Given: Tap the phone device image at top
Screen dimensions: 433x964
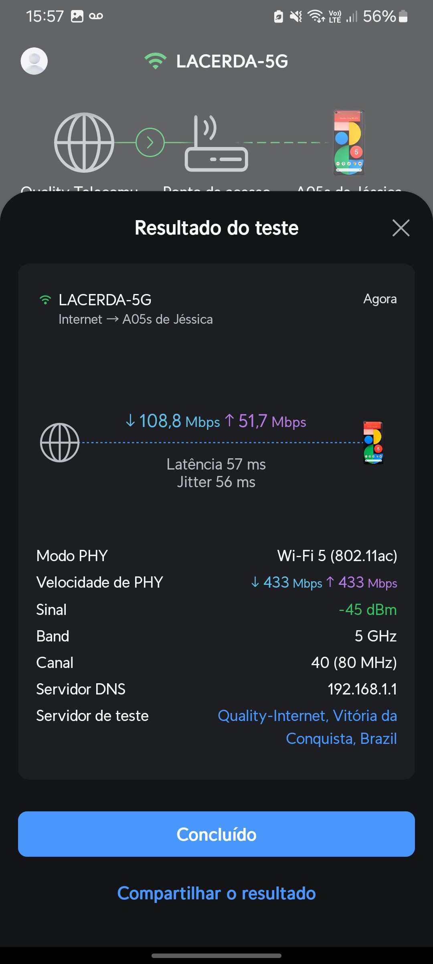Looking at the screenshot, I should [x=349, y=143].
